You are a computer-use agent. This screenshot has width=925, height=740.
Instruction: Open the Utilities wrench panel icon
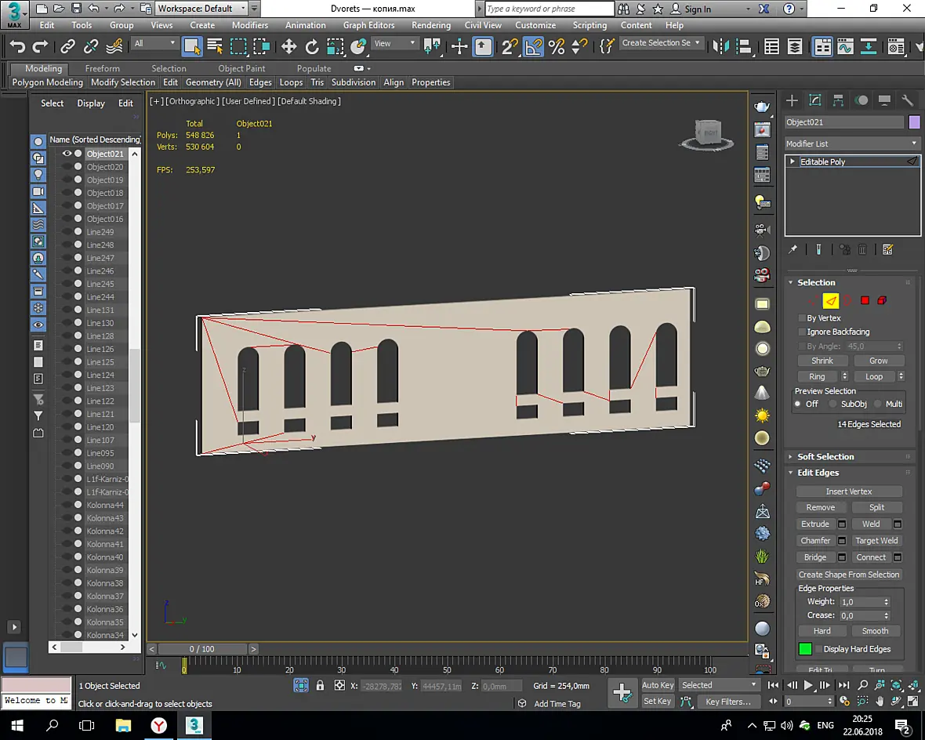click(907, 100)
